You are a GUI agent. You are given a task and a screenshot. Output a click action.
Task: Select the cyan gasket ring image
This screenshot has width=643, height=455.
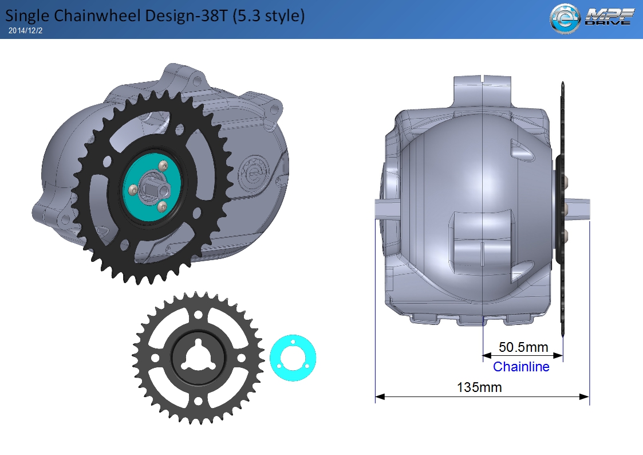293,358
